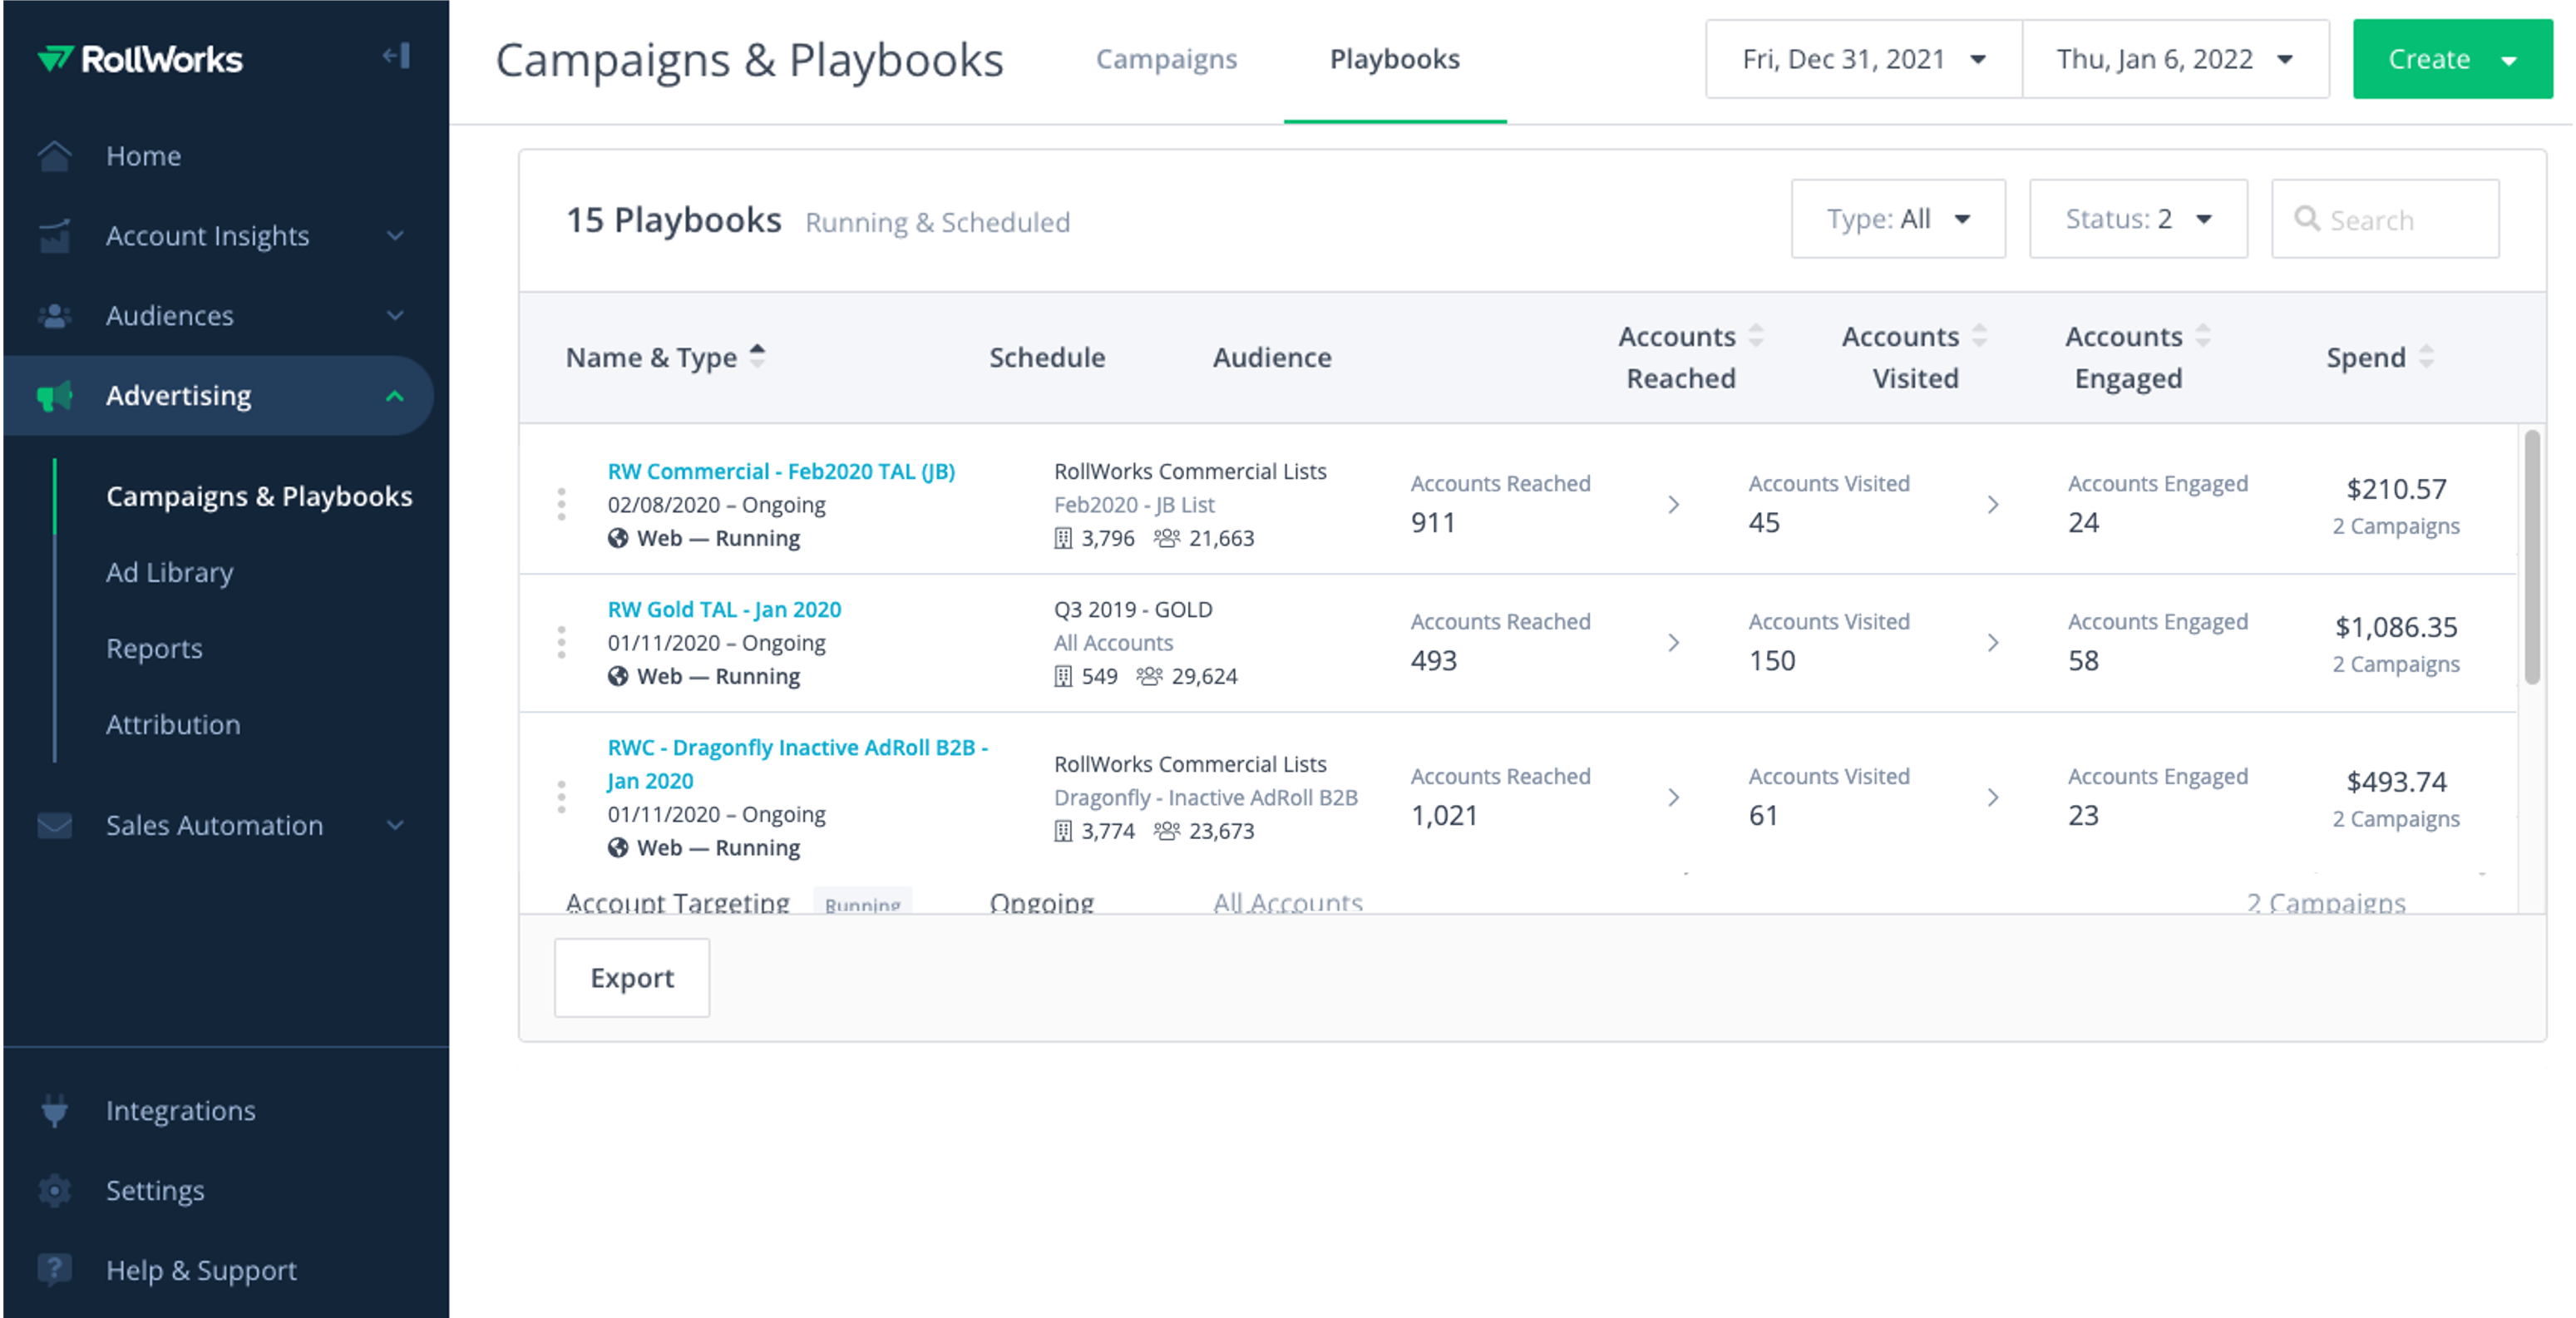Image resolution: width=2576 pixels, height=1318 pixels.
Task: Collapse Advertising menu chevron
Action: point(395,396)
